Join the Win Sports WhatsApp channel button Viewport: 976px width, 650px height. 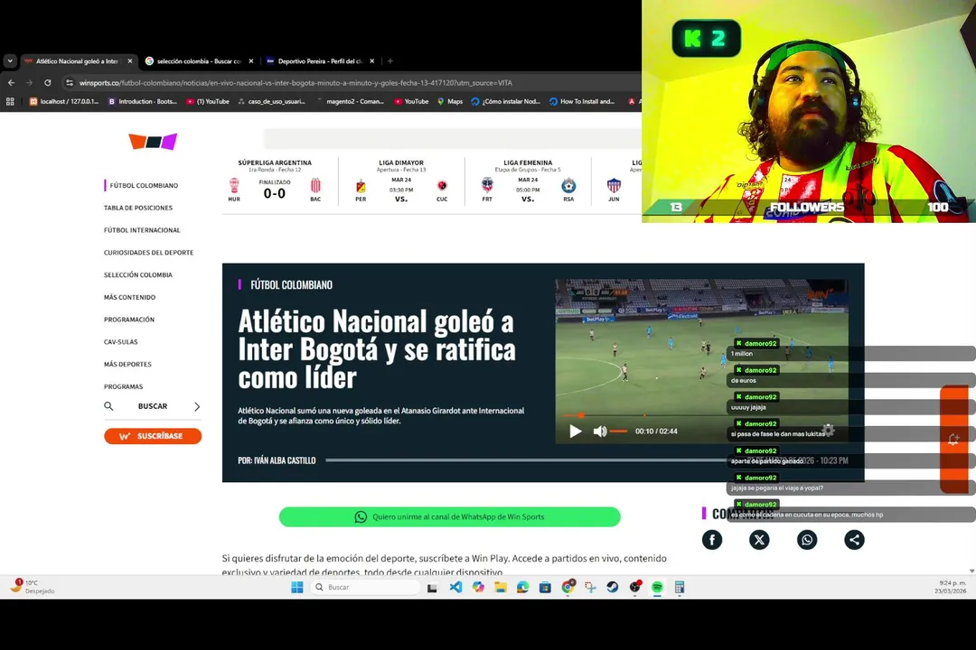coord(449,517)
